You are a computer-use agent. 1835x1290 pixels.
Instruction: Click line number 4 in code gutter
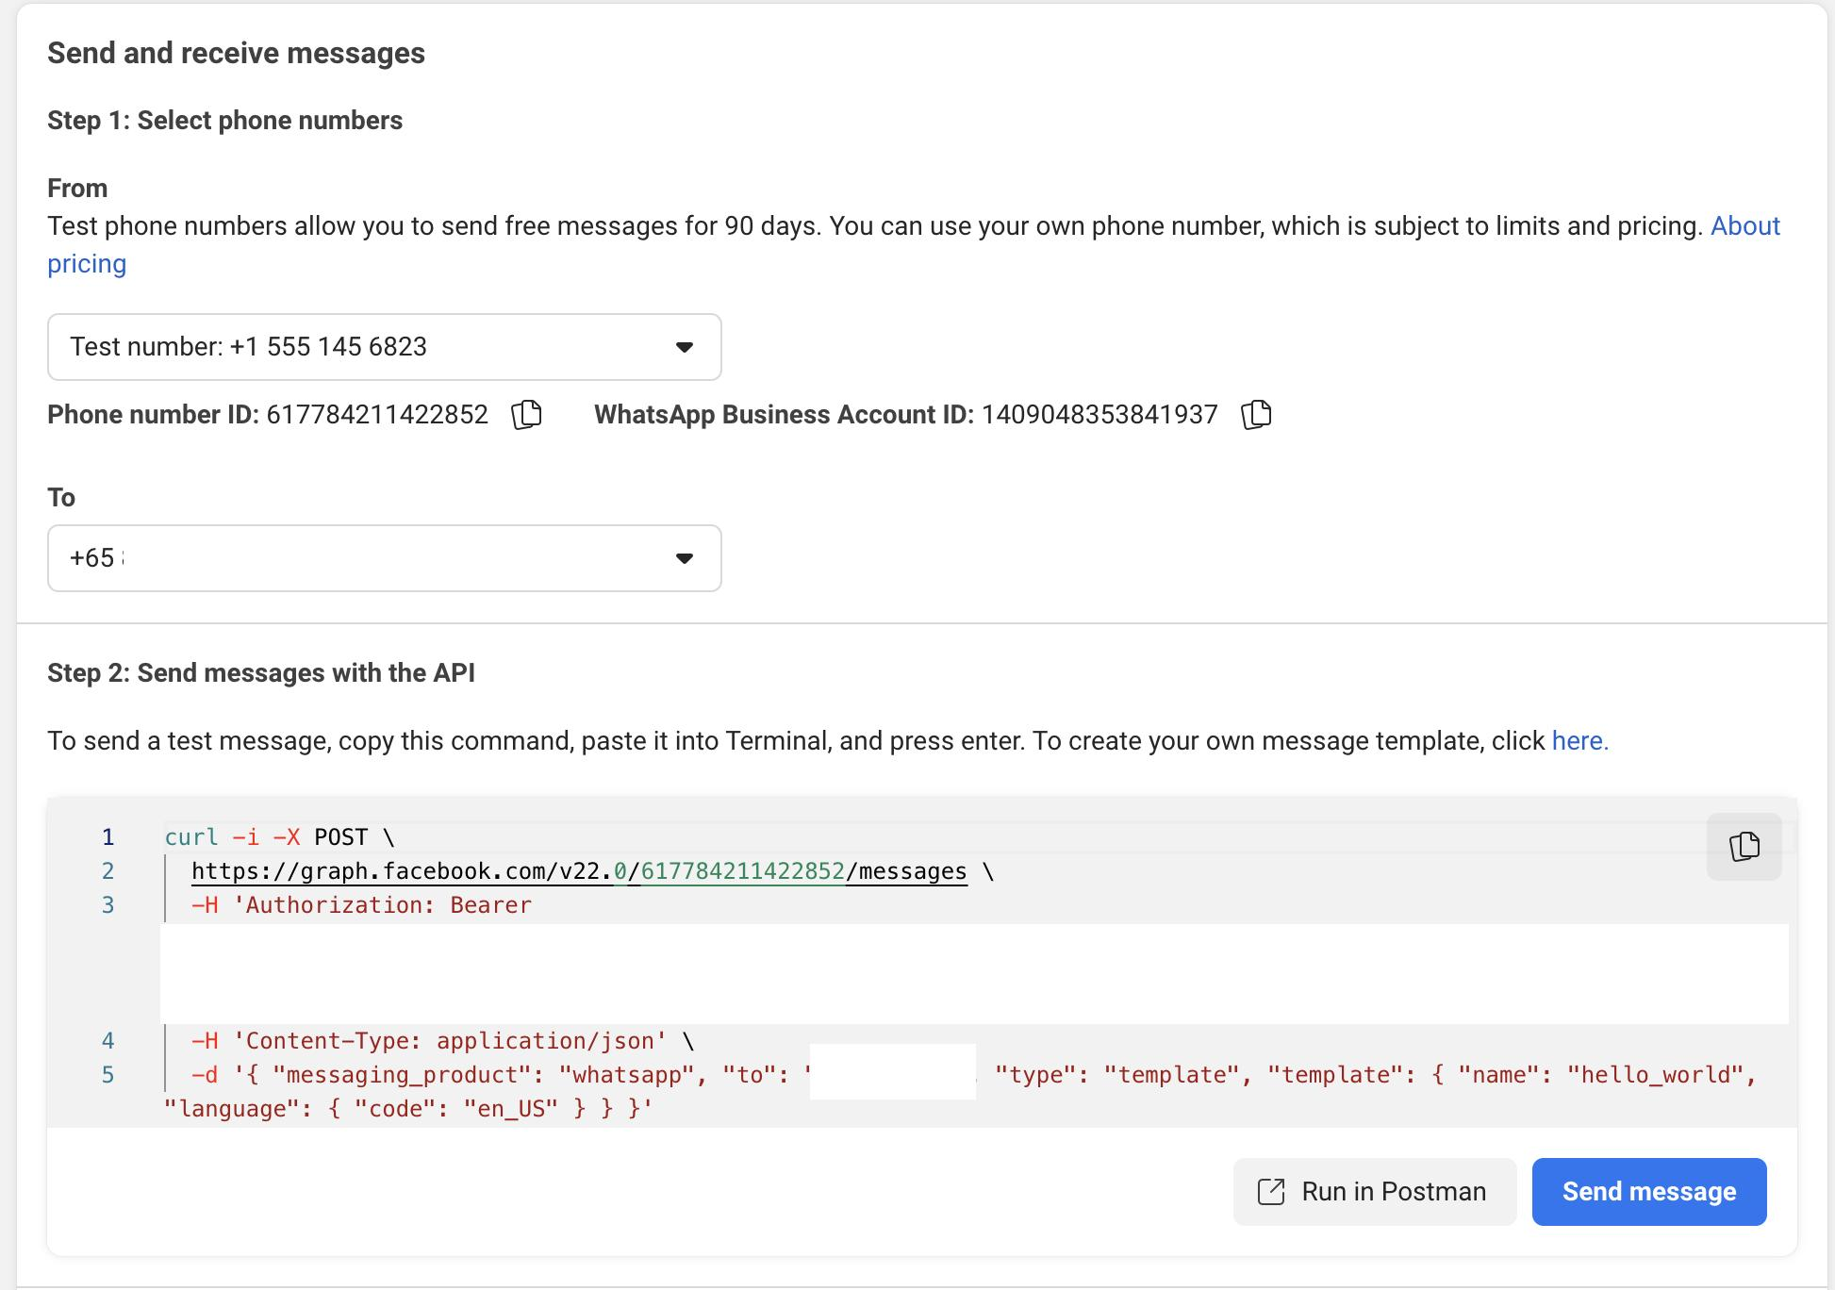tap(108, 1041)
